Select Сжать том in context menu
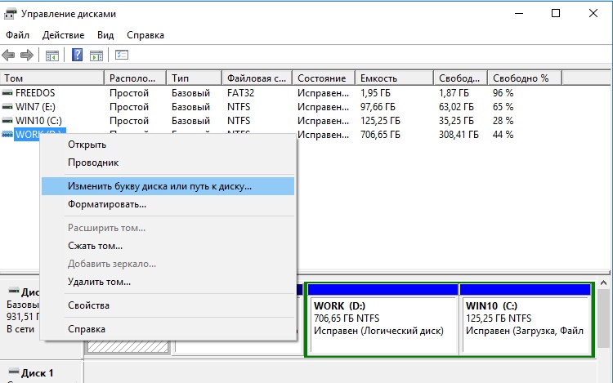The image size is (613, 383). (x=95, y=245)
